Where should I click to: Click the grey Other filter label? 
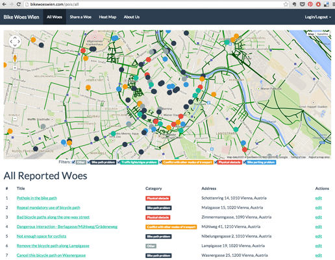click(x=81, y=162)
